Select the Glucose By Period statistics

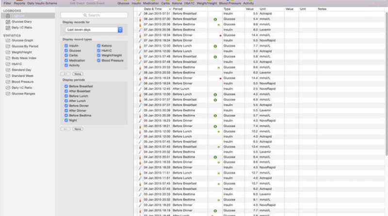(24, 46)
